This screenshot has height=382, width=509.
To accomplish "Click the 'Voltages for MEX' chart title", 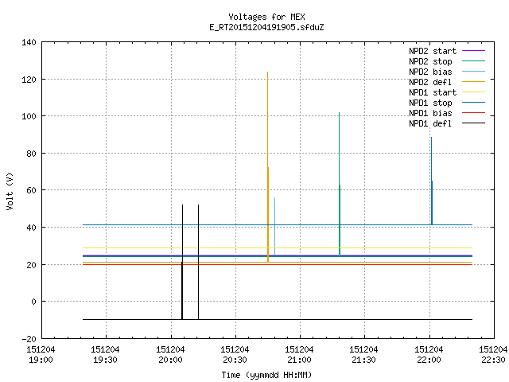I will [x=266, y=17].
